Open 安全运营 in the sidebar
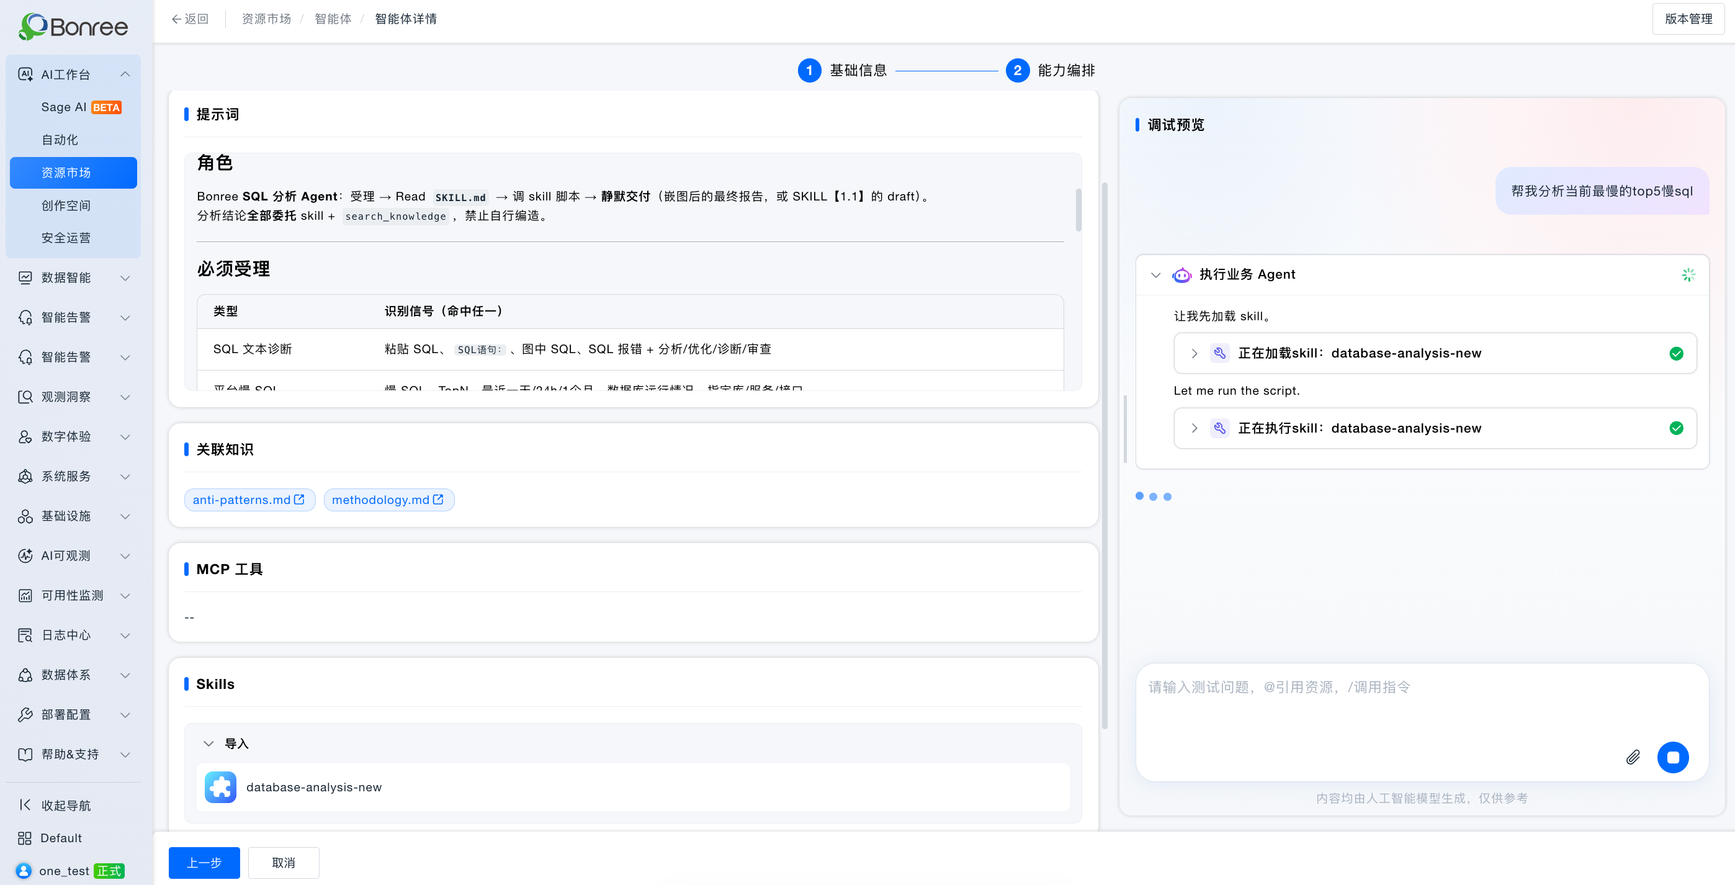Image resolution: width=1735 pixels, height=885 pixels. coord(73,238)
